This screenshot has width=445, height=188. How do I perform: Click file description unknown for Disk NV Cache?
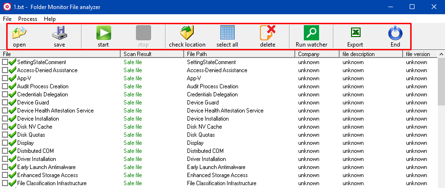(x=353, y=127)
